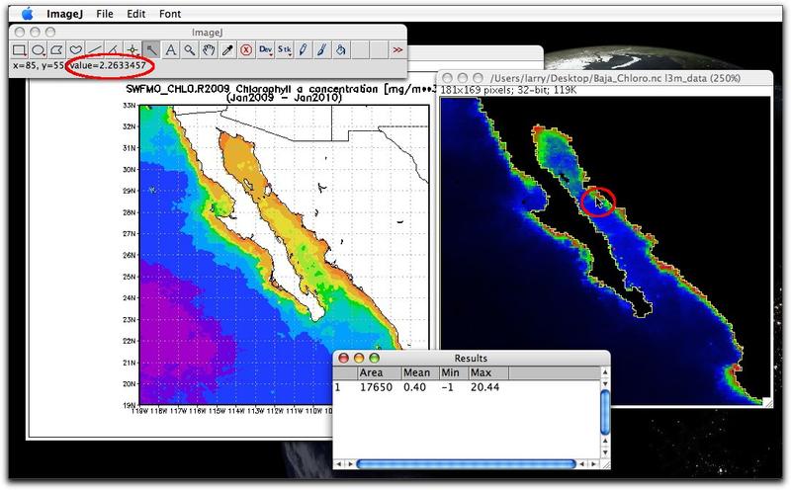Image resolution: width=791 pixels, height=490 pixels.
Task: Close the Baja_Chloro.nc image window
Action: [x=448, y=78]
